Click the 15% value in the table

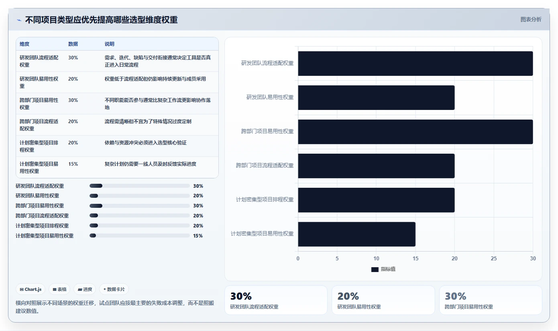[x=73, y=164]
